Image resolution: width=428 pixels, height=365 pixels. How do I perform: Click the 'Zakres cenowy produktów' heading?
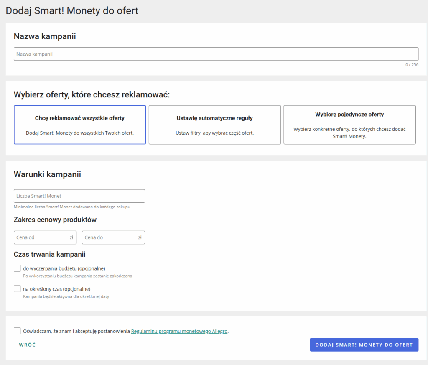(55, 220)
